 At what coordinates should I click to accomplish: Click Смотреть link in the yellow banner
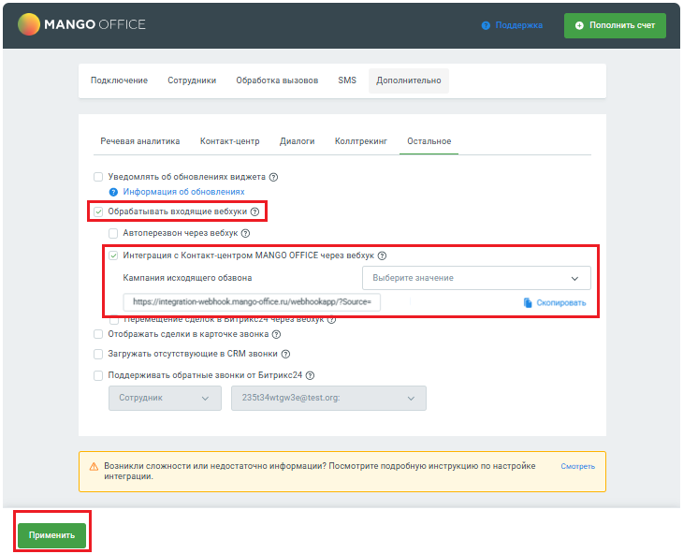(577, 466)
